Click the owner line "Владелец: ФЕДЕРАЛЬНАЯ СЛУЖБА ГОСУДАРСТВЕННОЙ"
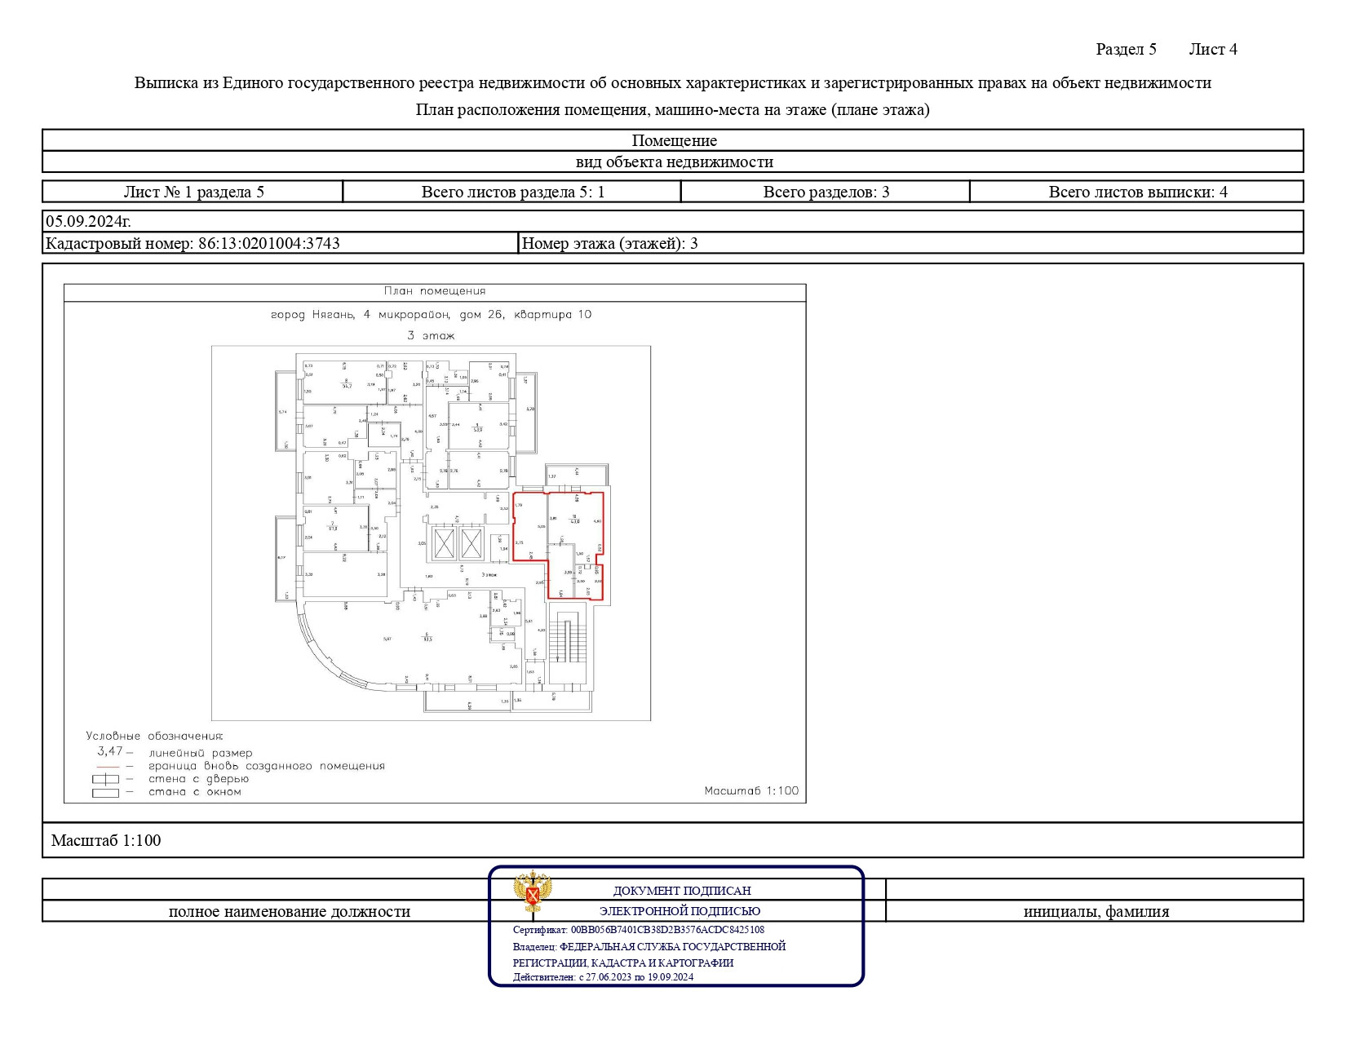The height and width of the screenshot is (1040, 1346). [649, 947]
